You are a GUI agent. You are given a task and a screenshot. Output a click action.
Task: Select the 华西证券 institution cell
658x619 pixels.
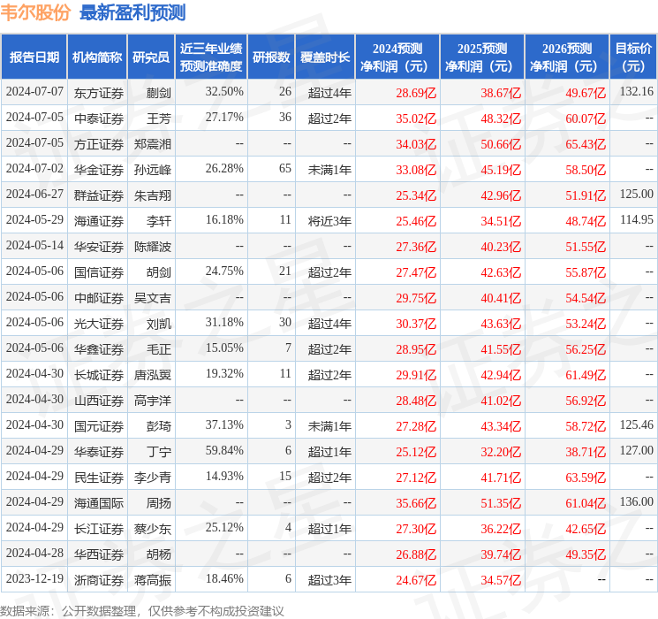point(99,554)
